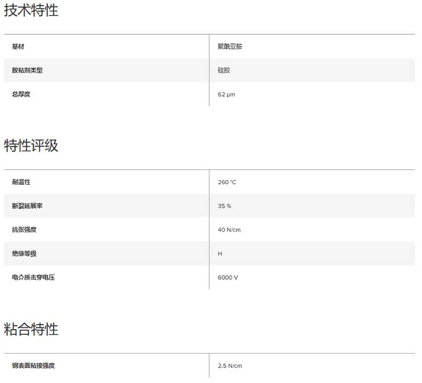Viewport: 422px width, 383px height.
Task: Select the 260 °C value
Action: 227,183
